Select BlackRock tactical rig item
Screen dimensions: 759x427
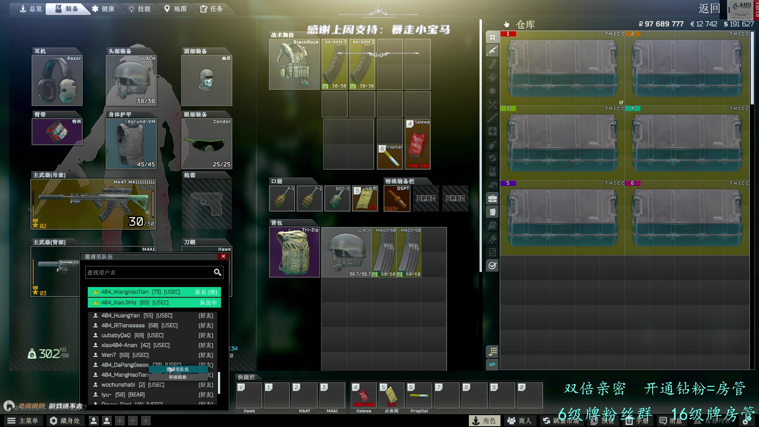coord(295,64)
